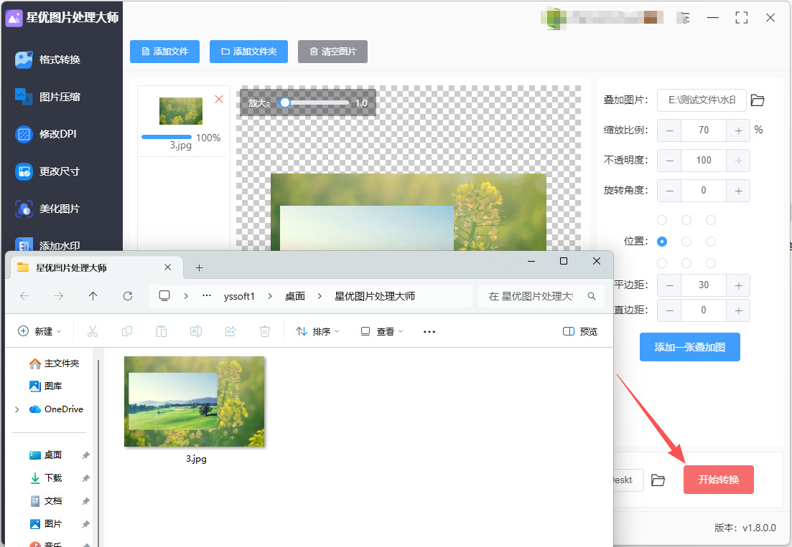Expand the breadcrumb overflow ellipsis

click(207, 296)
